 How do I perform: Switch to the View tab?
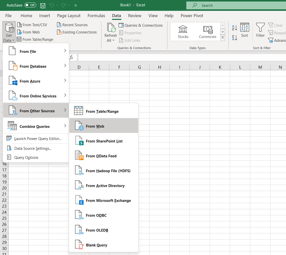[x=153, y=16]
